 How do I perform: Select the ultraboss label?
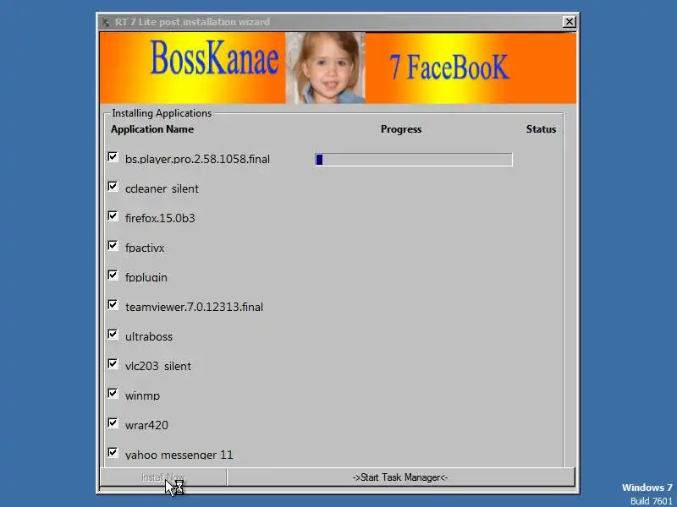click(x=149, y=336)
